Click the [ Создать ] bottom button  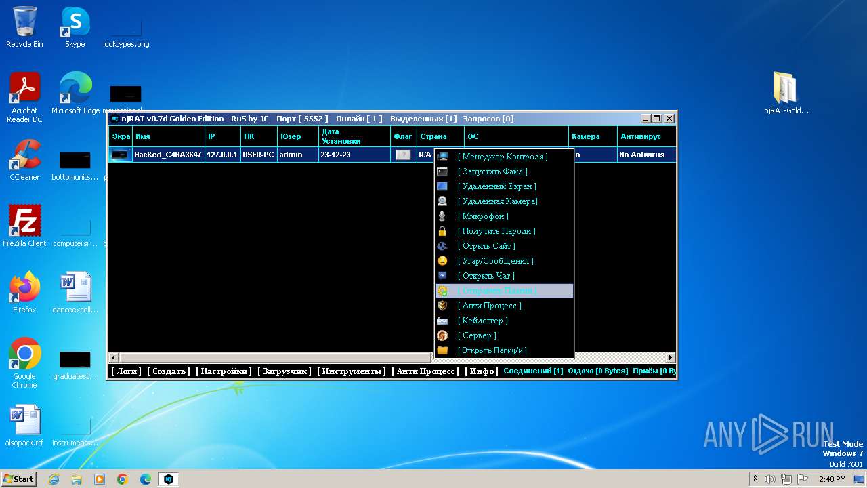click(x=169, y=371)
